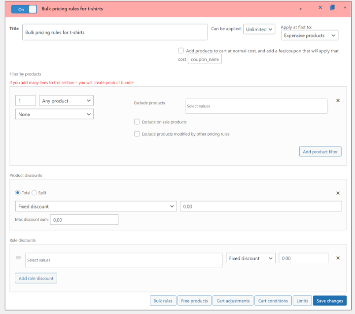Delete the rule with the blue X icon
The image size is (355, 314).
pyautogui.click(x=320, y=8)
